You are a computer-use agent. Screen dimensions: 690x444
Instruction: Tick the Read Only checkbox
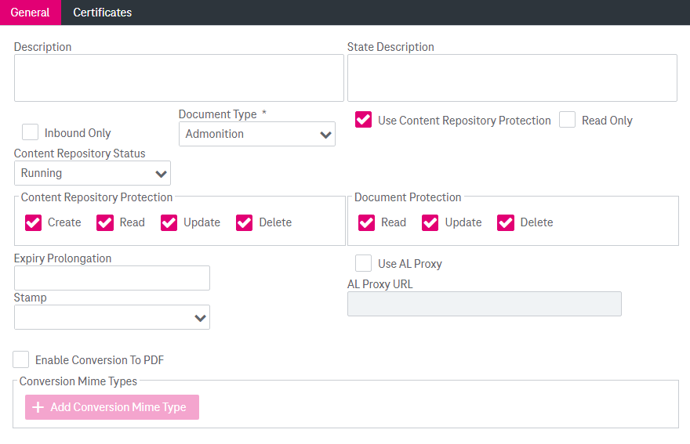click(x=567, y=120)
